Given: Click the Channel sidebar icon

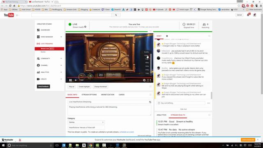Looking at the screenshot, I should pos(38,65).
